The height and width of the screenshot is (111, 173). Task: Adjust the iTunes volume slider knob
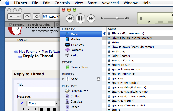pyautogui.click(x=117, y=18)
